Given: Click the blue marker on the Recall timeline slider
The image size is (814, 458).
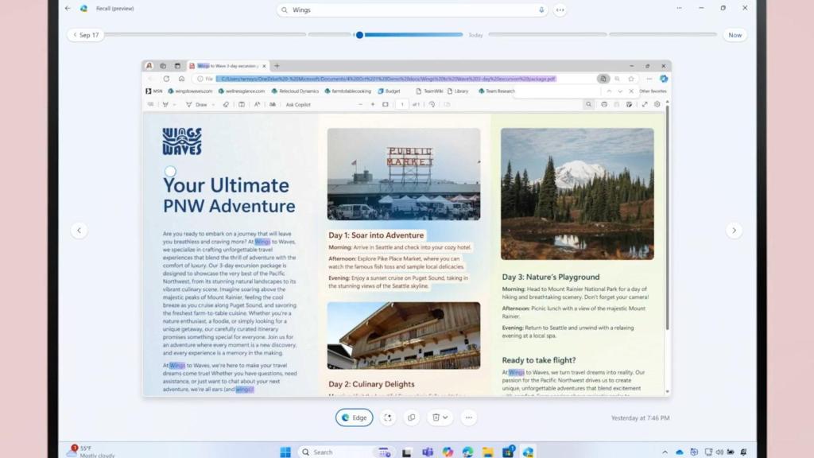Looking at the screenshot, I should pos(359,34).
